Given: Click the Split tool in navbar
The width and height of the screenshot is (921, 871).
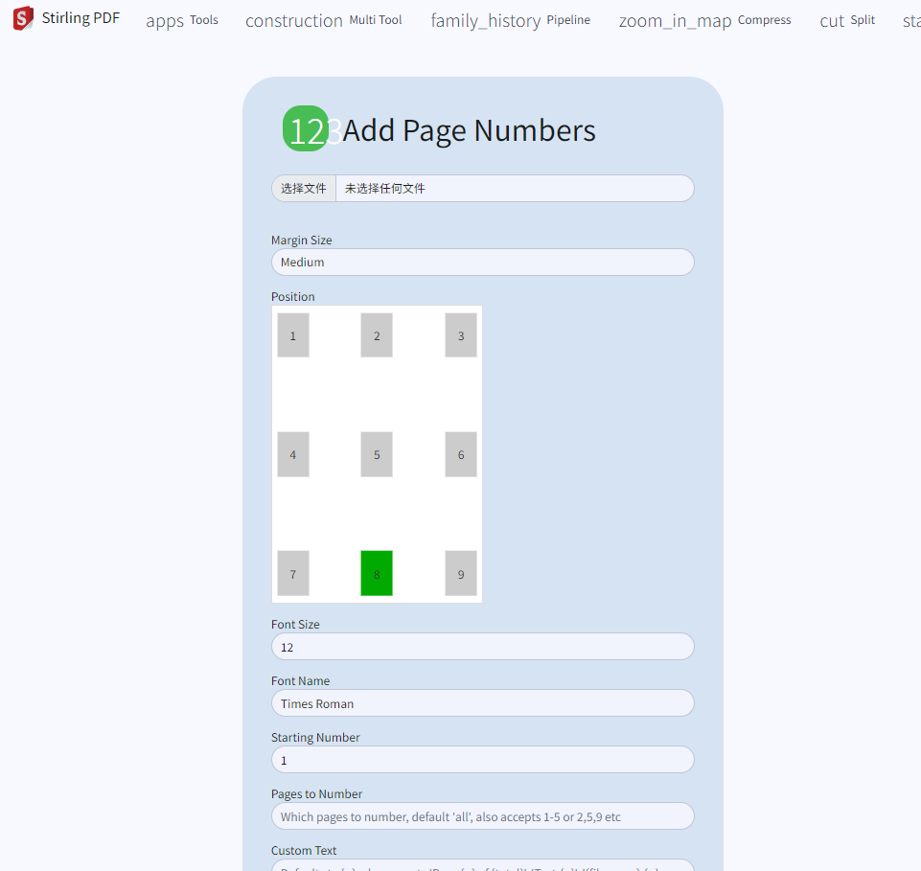Looking at the screenshot, I should [847, 20].
